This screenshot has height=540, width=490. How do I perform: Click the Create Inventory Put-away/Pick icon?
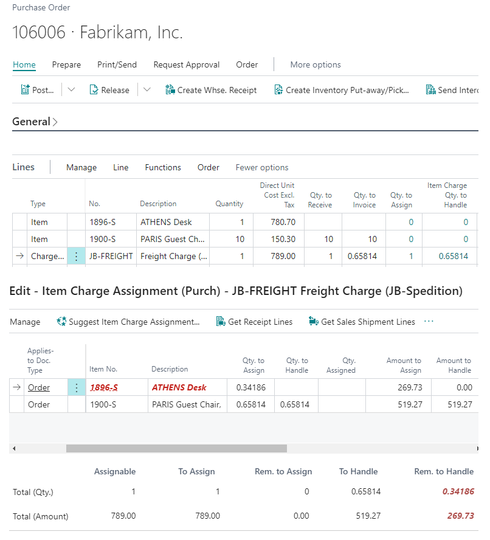pos(278,89)
